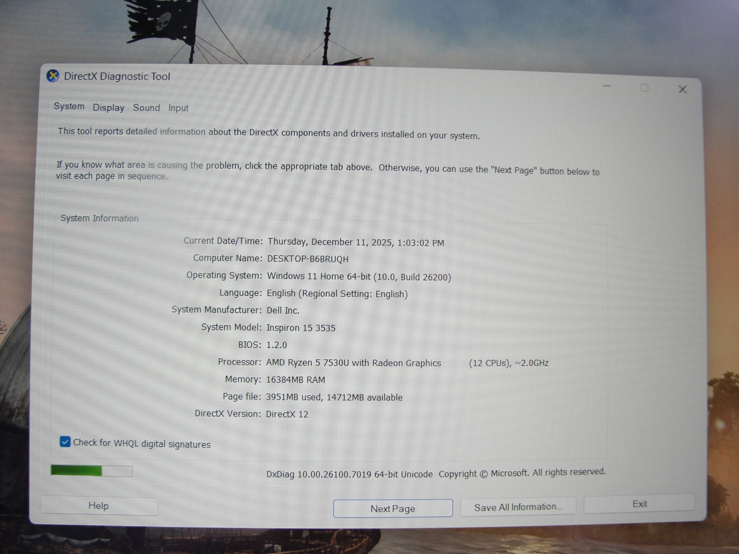Click the DirectX Version: field label
The image size is (739, 554).
[228, 413]
